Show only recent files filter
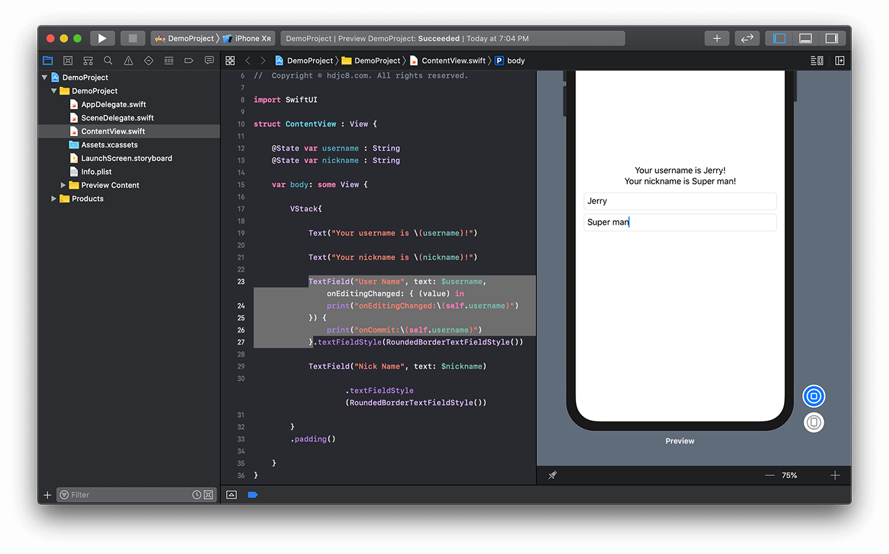Image resolution: width=889 pixels, height=554 pixels. 197,495
